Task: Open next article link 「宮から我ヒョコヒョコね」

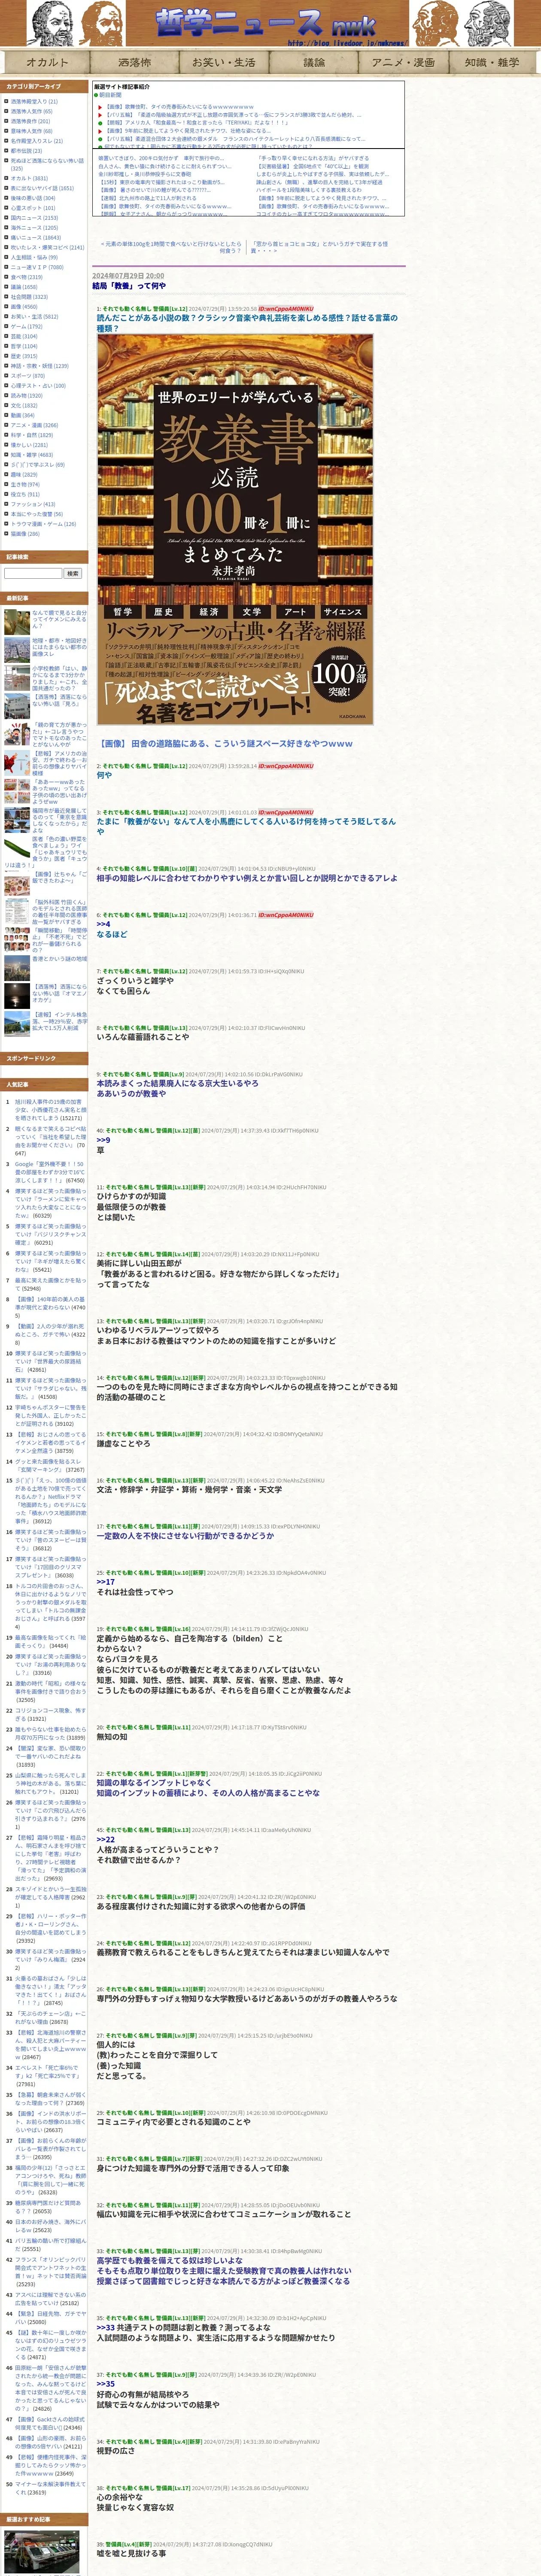Action: coord(319,246)
